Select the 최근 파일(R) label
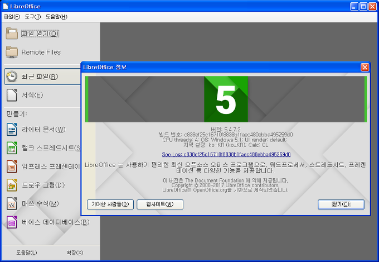The image size is (379, 262). click(40, 77)
